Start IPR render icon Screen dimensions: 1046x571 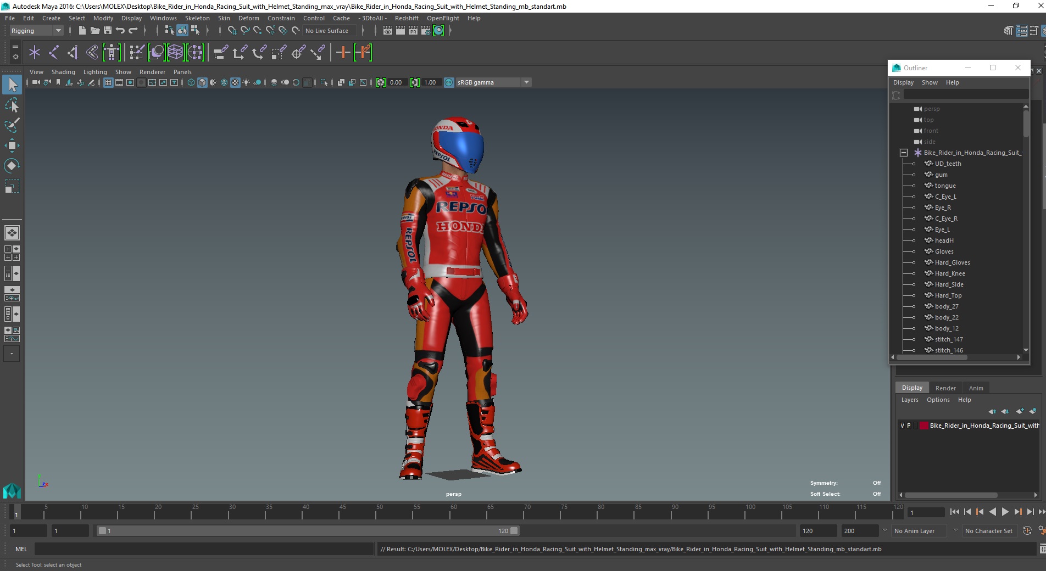pyautogui.click(x=413, y=31)
